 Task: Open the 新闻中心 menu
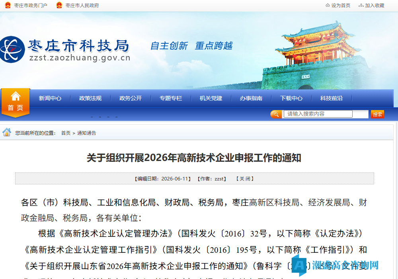pyautogui.click(x=50, y=98)
